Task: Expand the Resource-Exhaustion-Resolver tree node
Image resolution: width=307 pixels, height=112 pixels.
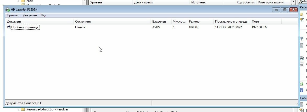Action: pos(18,109)
